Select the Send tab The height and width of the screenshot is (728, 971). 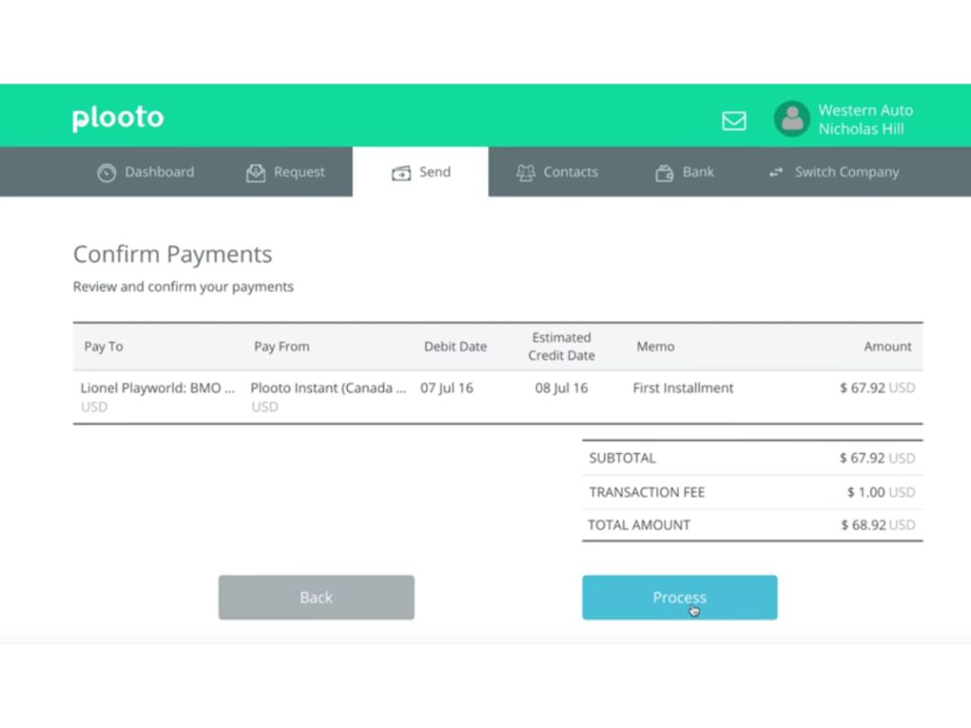click(421, 172)
